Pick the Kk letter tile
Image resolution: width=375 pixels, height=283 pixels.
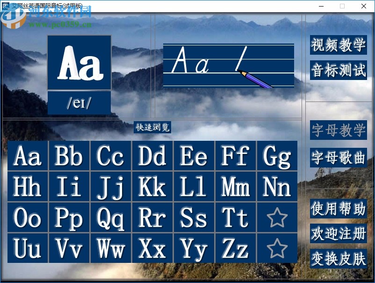[x=152, y=187]
